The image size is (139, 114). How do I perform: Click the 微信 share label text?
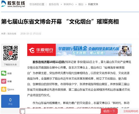pyautogui.click(x=9, y=73)
